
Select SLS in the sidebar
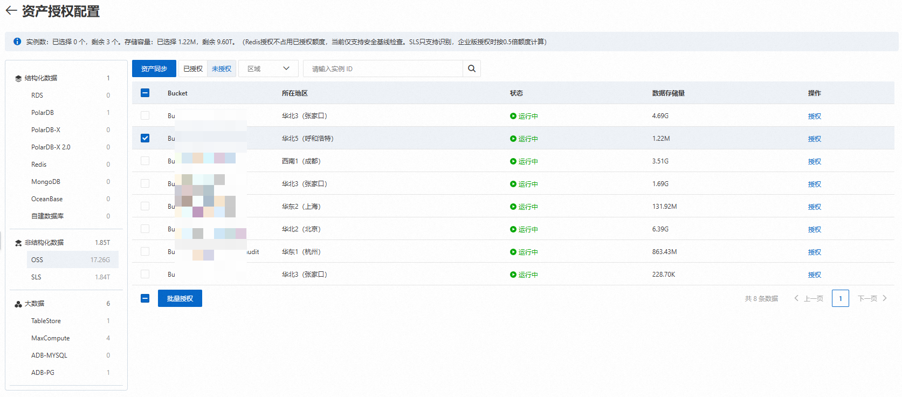tap(73, 277)
